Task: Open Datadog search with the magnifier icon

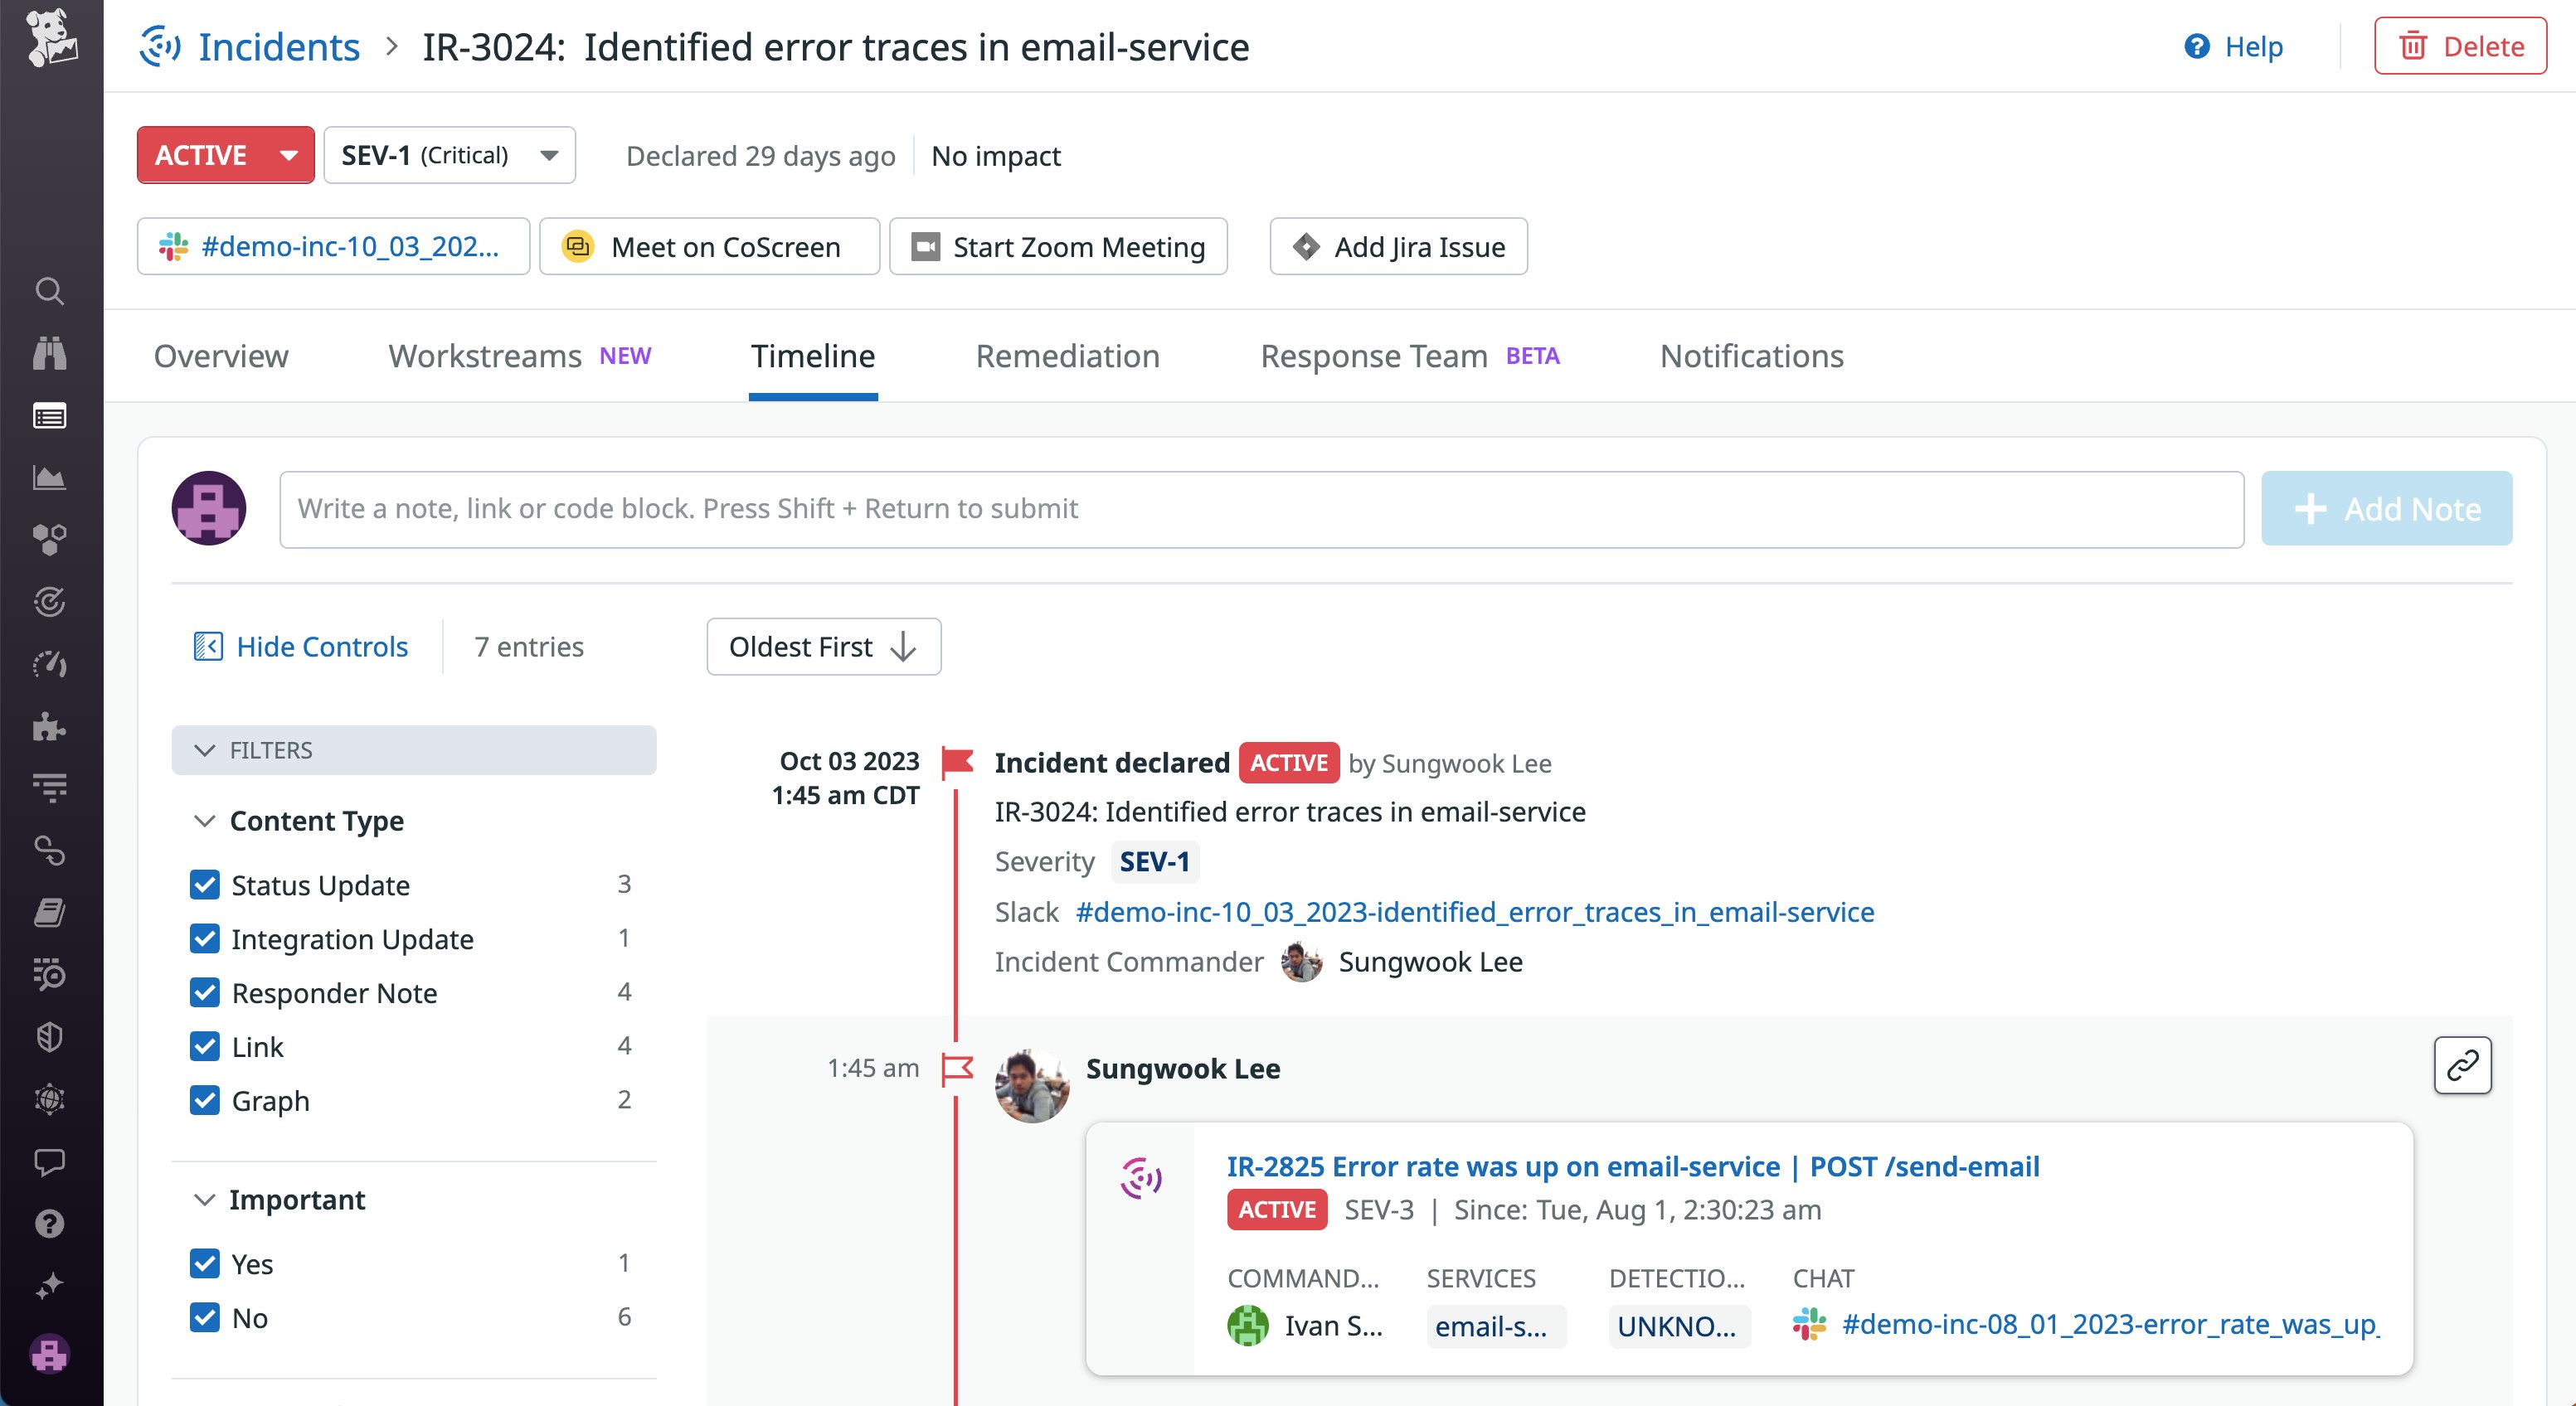Action: pos(49,291)
